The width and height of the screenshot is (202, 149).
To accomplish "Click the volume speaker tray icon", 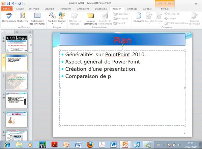I will tap(179, 145).
